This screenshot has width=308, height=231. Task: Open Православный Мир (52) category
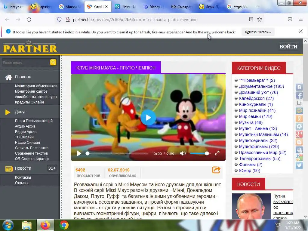click(263, 152)
